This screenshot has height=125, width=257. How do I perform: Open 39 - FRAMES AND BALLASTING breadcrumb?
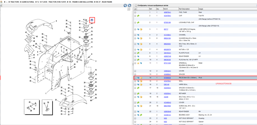pyautogui.click(x=81, y=2)
